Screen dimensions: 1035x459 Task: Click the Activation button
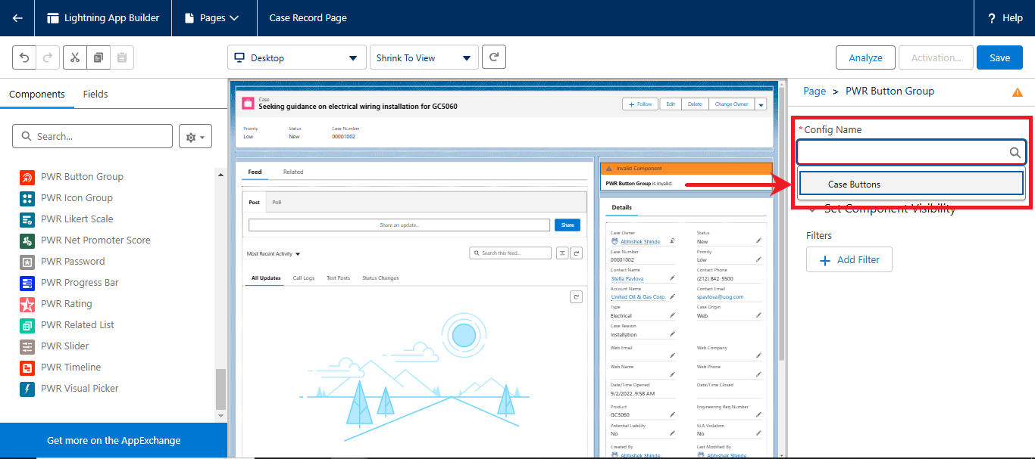click(x=936, y=57)
